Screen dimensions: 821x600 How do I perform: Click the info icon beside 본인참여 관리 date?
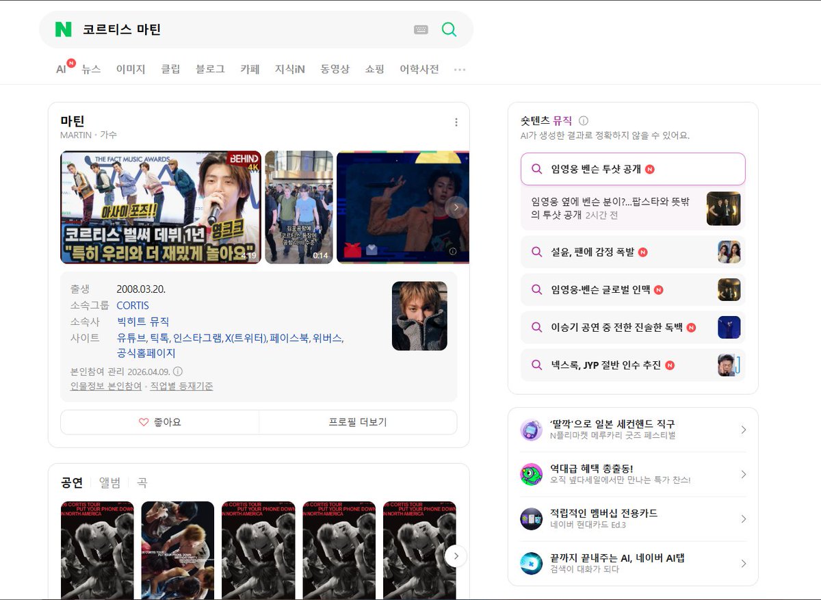click(178, 371)
